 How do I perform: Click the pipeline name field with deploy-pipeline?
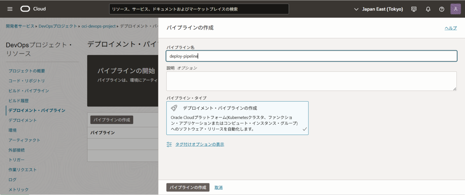click(312, 56)
